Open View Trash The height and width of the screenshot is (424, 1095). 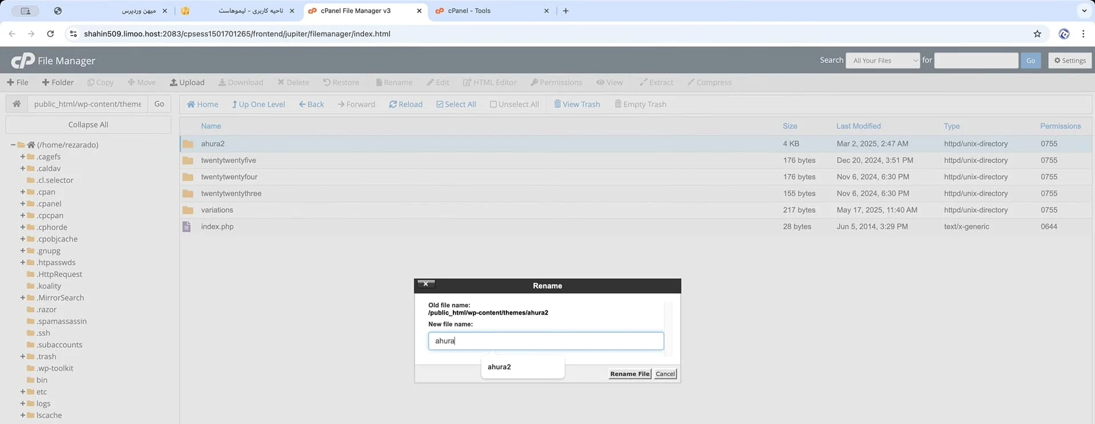click(577, 104)
